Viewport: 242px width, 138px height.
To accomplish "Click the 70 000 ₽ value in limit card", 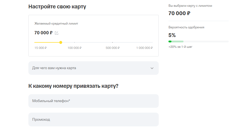I will pos(44,33).
